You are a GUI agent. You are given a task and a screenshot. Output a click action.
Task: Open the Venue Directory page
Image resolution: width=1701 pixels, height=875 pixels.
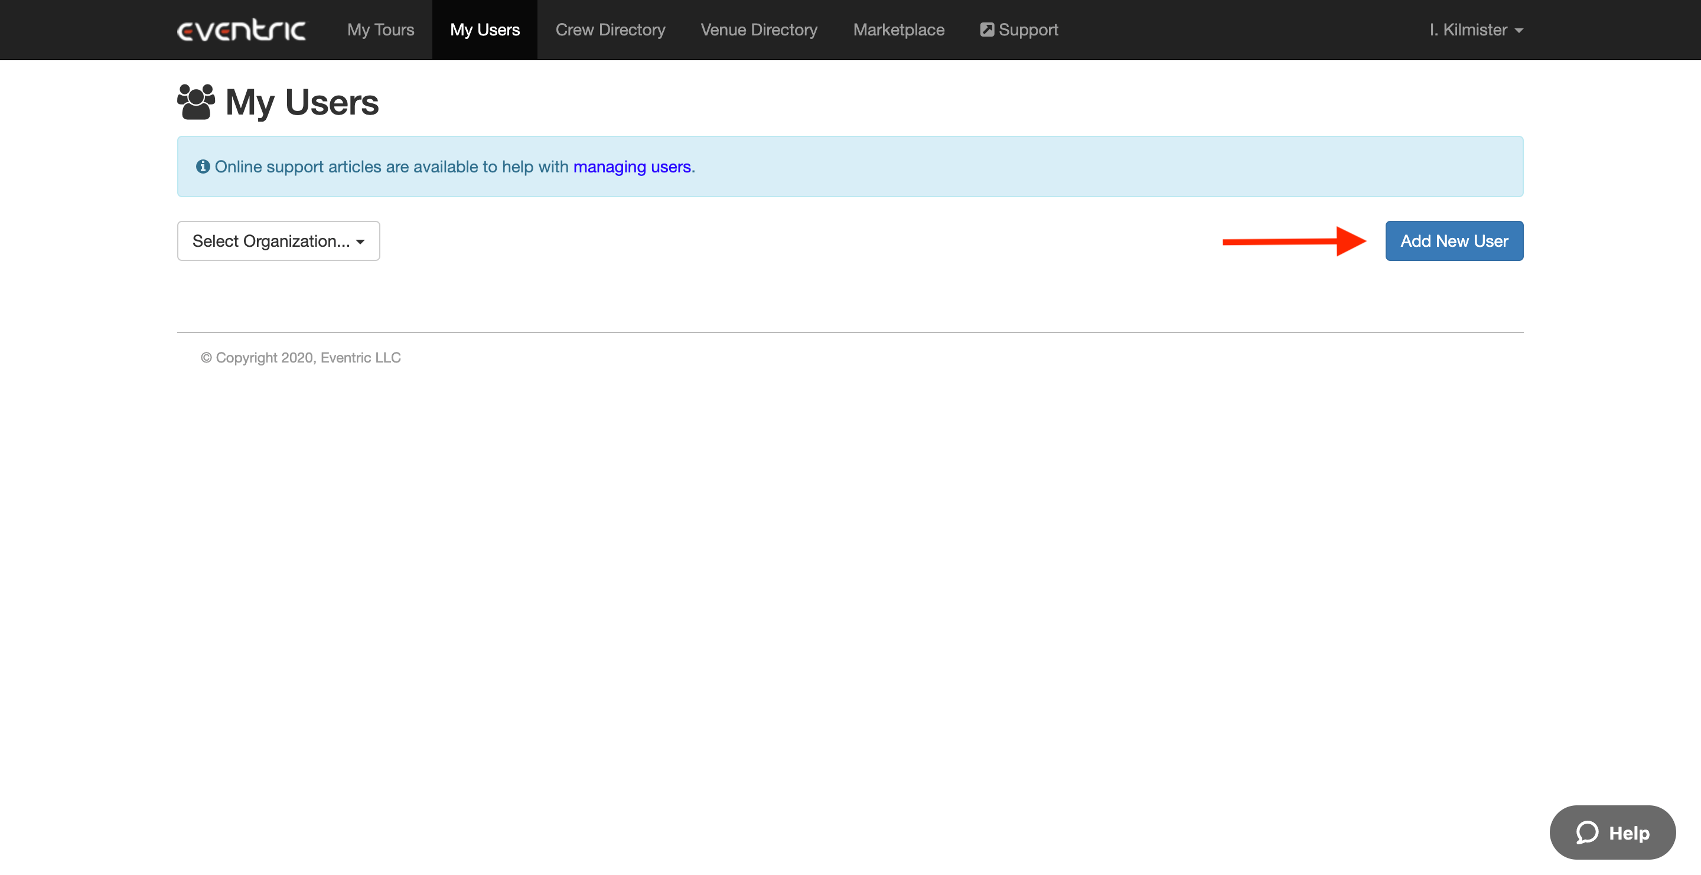point(758,30)
